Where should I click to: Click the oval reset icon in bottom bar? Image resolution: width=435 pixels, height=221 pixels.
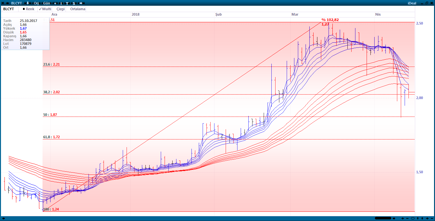(413, 218)
